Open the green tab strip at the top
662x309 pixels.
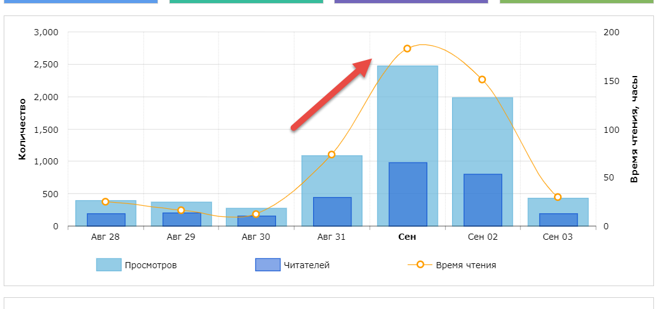pyautogui.click(x=576, y=1)
